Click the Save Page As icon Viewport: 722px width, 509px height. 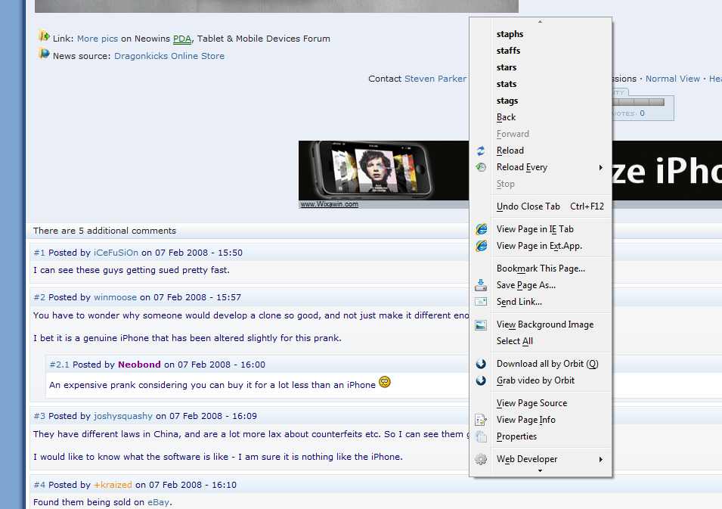coord(481,285)
